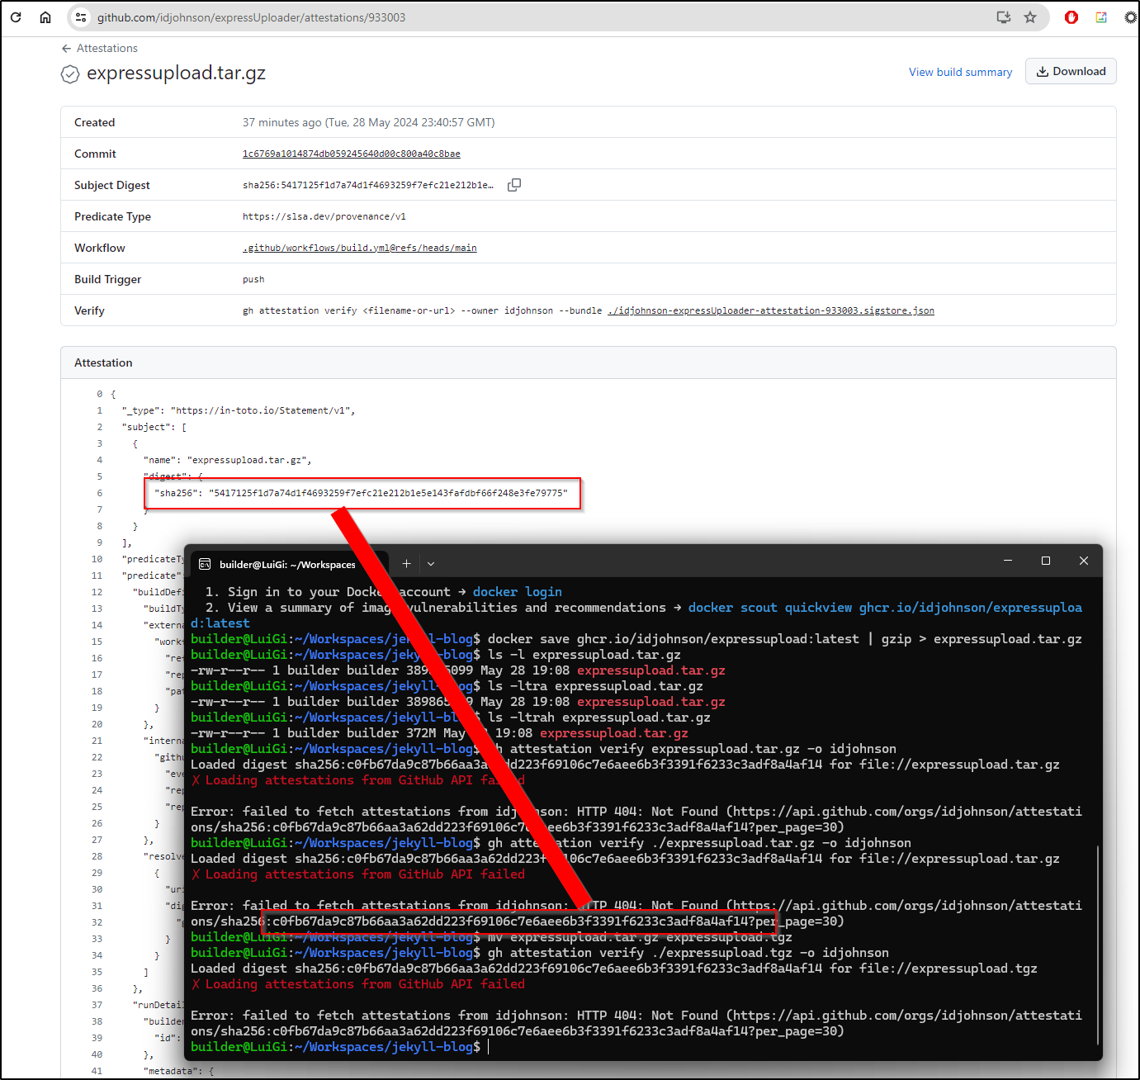
Task: Click the last terminal prompt line with cursor
Action: pyautogui.click(x=340, y=1047)
